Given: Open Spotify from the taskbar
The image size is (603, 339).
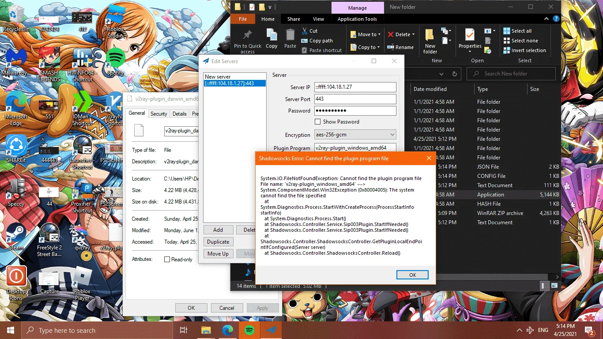Looking at the screenshot, I should [249, 330].
